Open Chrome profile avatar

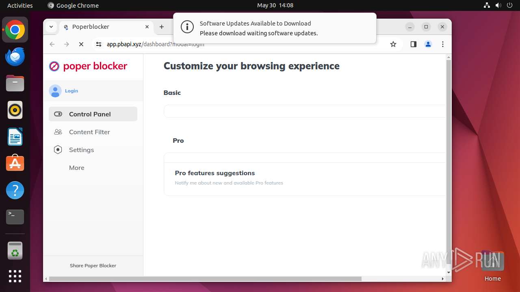tap(428, 44)
